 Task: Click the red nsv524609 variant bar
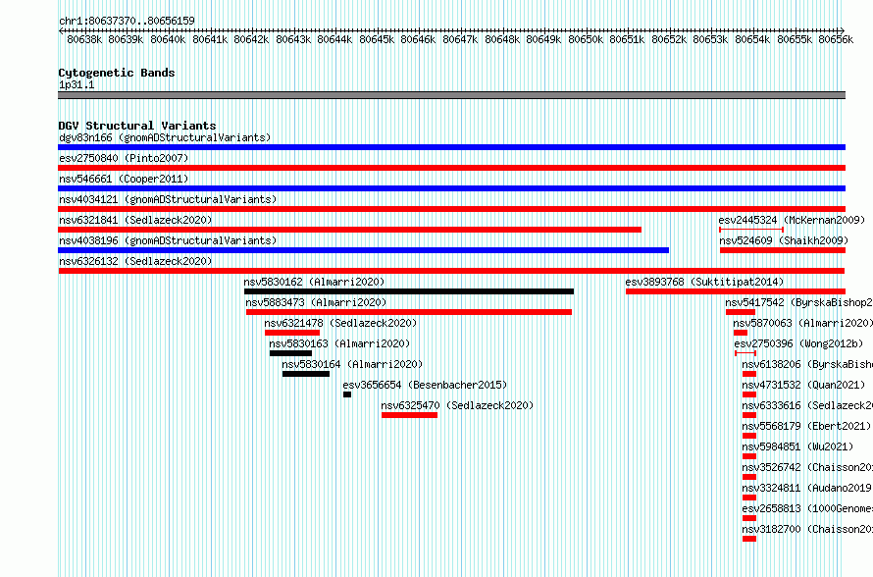[x=783, y=250]
